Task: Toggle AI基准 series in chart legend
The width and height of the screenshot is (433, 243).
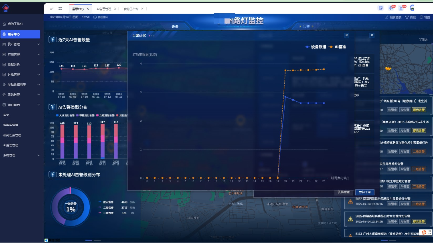Action: coord(337,47)
